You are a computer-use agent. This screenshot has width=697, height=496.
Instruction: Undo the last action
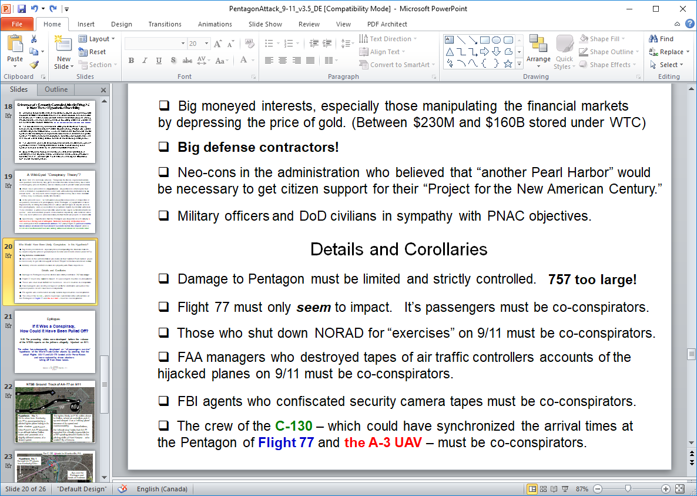pyautogui.click(x=34, y=8)
